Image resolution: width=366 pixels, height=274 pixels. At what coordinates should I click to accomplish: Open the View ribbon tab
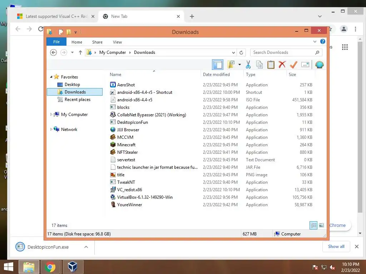(117, 42)
